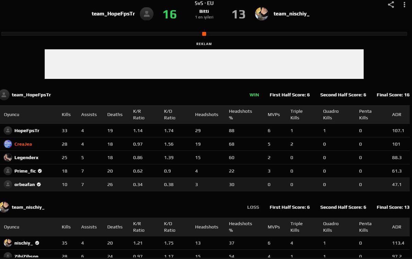The image size is (412, 259).
Task: Click the first table's Headshots % header
Action: [x=240, y=115]
